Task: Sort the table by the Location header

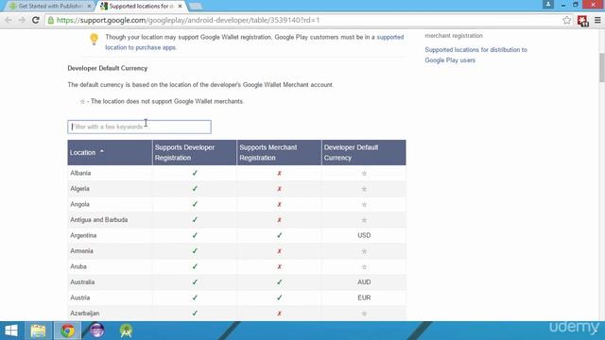Action: pos(110,153)
